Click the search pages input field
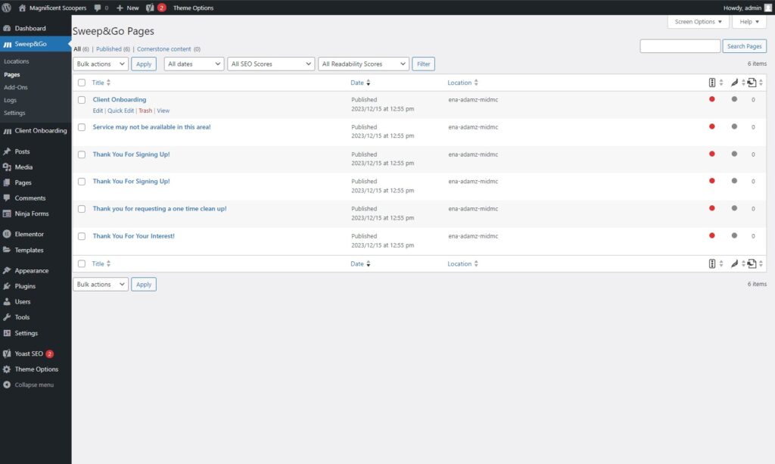 click(x=680, y=46)
